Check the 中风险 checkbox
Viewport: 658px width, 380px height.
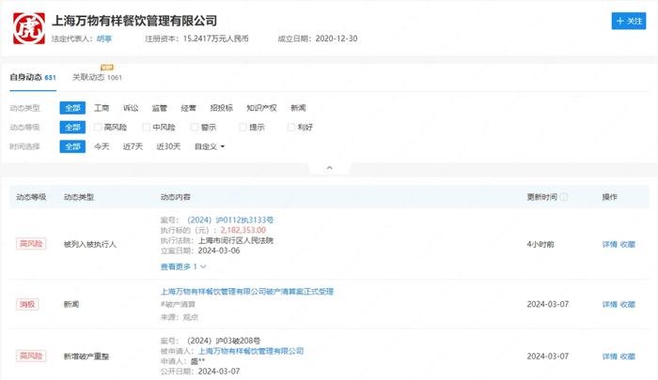[x=146, y=128]
